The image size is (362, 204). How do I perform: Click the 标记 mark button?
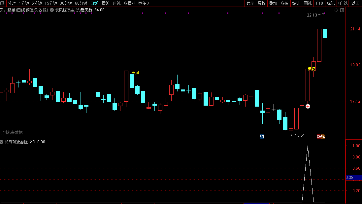(x=331, y=3)
